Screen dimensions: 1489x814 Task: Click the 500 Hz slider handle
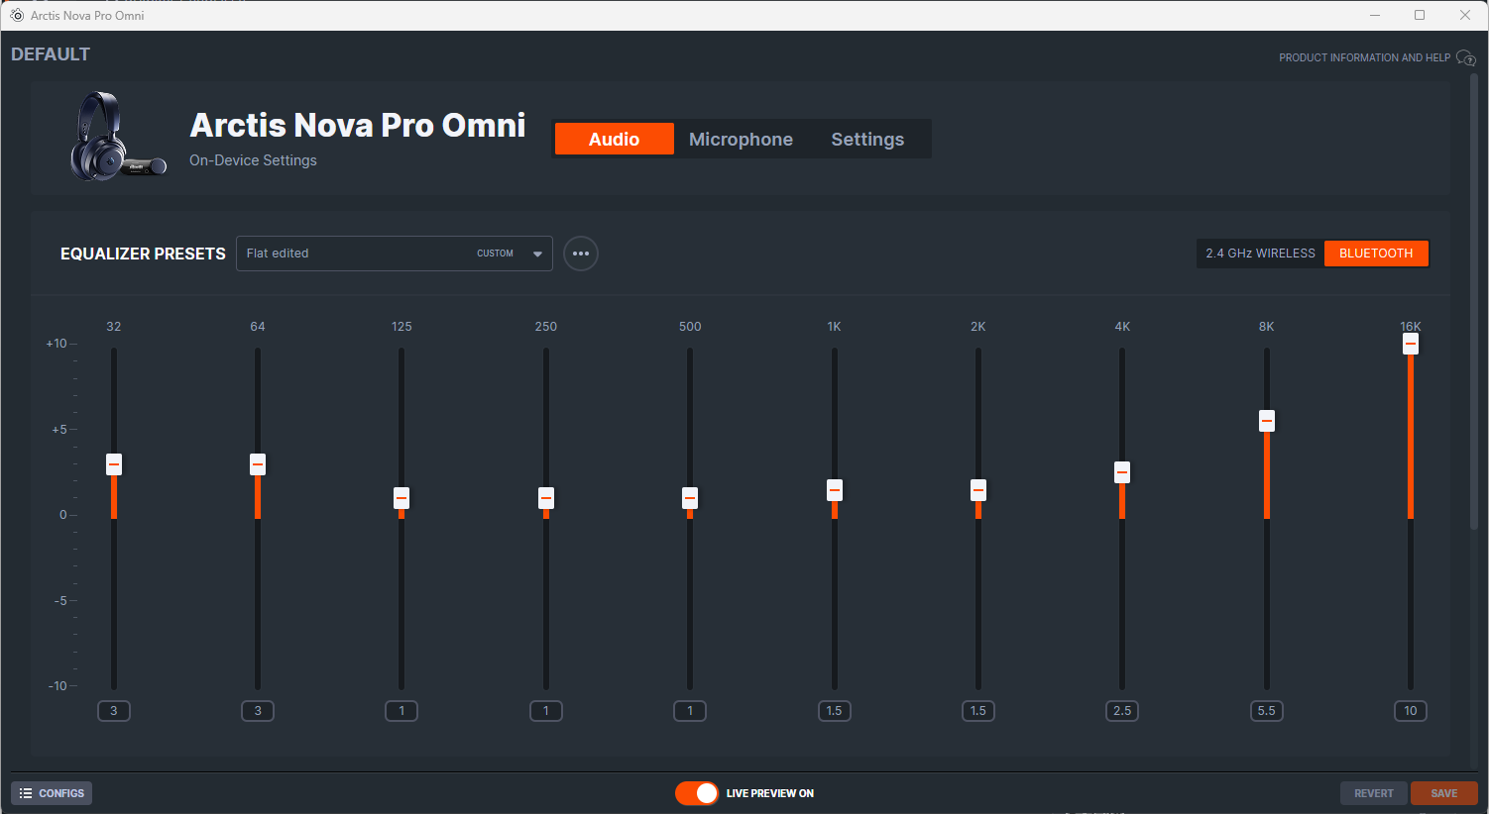pos(690,498)
